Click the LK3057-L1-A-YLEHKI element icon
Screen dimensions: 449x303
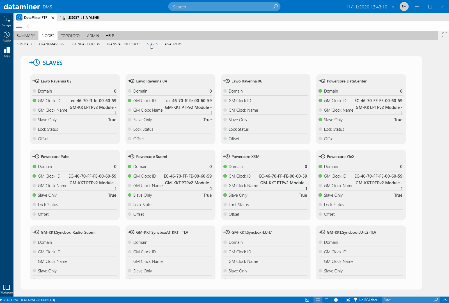[62, 18]
